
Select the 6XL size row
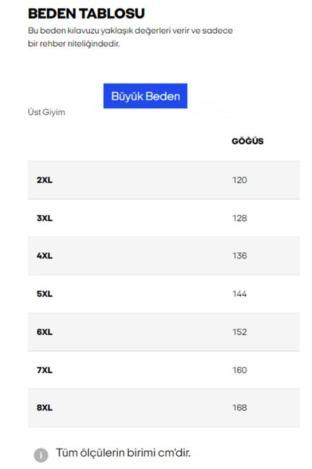coord(164,332)
